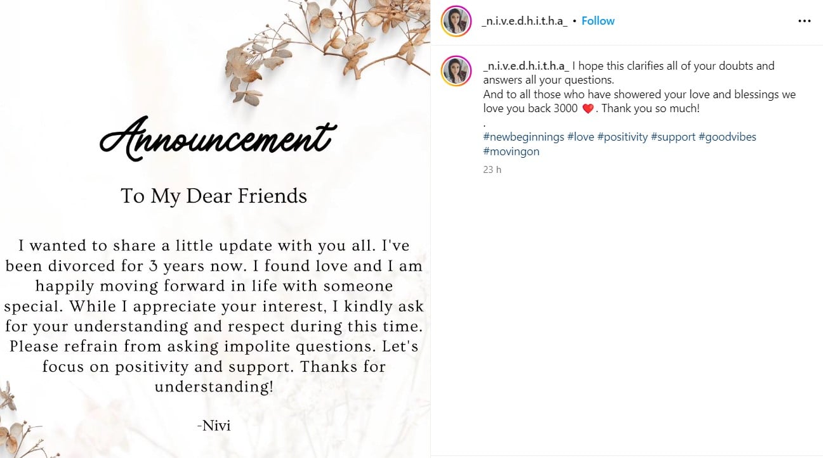Image resolution: width=823 pixels, height=458 pixels.
Task: Open the username link in the caption
Action: (526, 66)
